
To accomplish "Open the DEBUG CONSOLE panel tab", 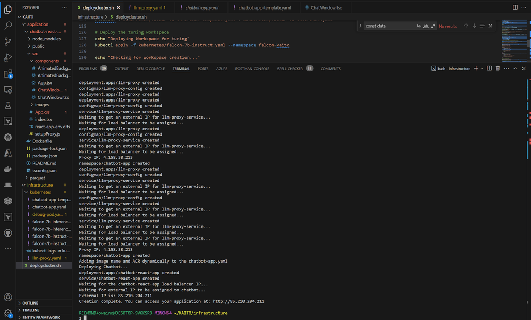I will coord(150,69).
